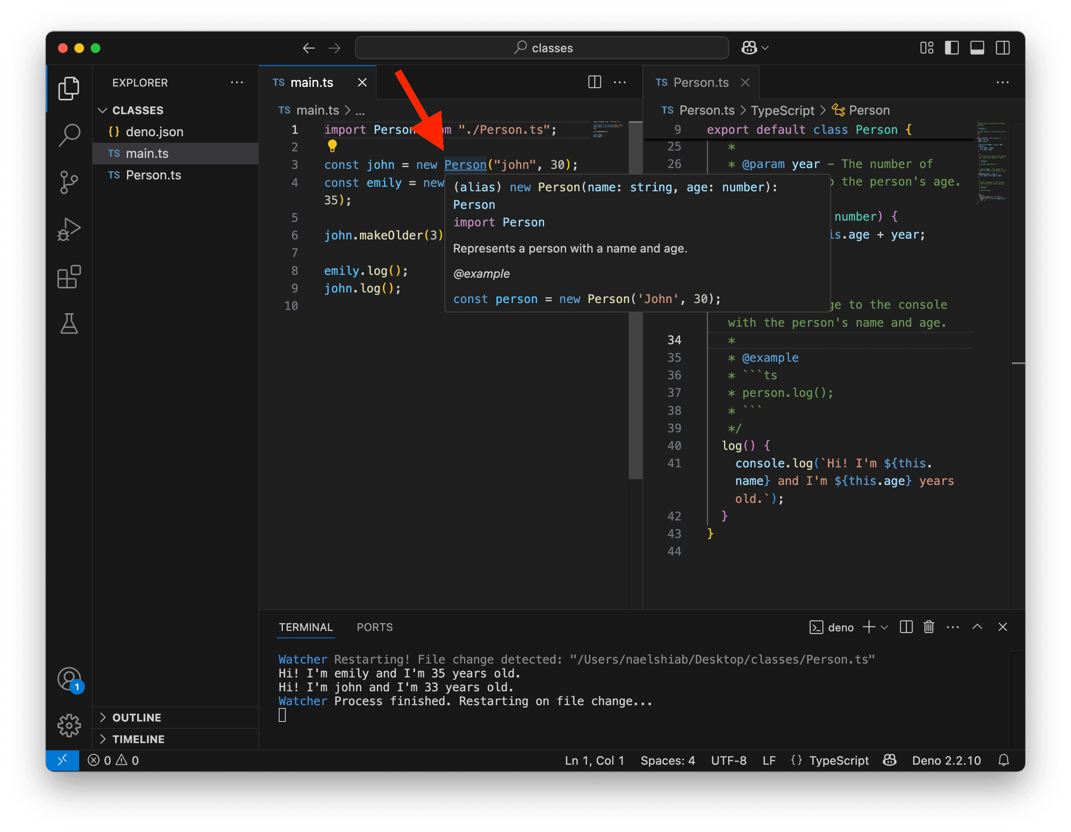Toggle the secondary side bar visibility
1071x832 pixels.
click(x=1002, y=48)
